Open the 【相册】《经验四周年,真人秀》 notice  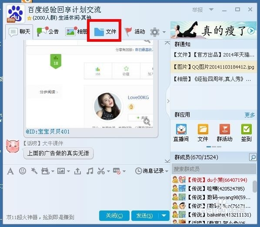(213, 79)
